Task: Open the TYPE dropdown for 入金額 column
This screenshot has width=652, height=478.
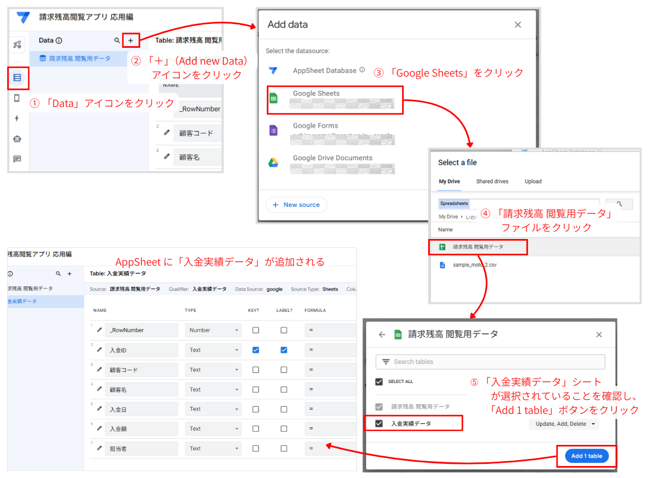Action: click(213, 428)
